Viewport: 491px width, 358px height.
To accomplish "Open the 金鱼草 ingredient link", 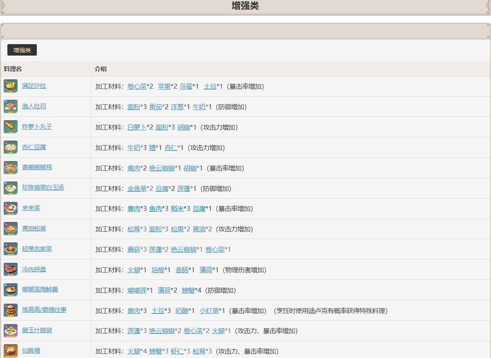I will pyautogui.click(x=137, y=188).
